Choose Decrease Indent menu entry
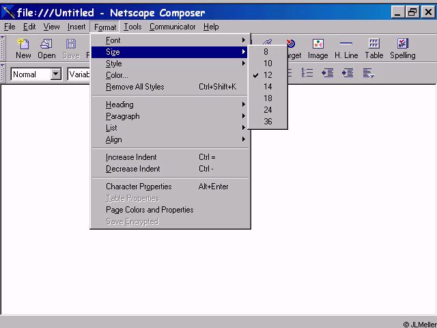 pos(169,169)
